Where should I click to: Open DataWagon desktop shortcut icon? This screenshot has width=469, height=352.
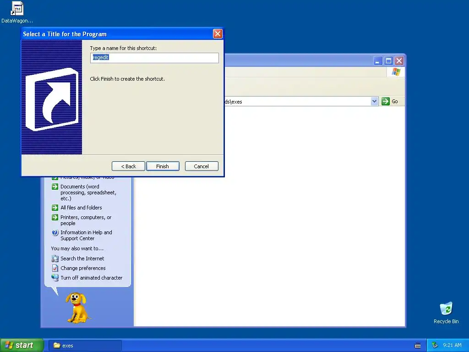coord(17,12)
